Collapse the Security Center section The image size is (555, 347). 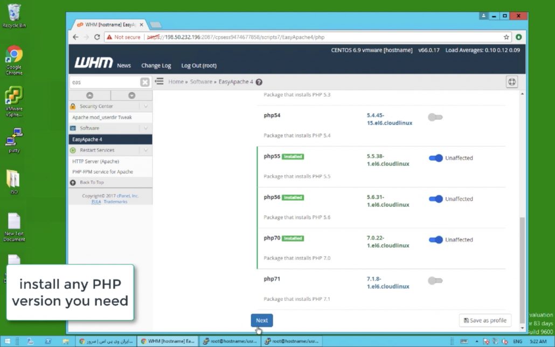(x=145, y=106)
